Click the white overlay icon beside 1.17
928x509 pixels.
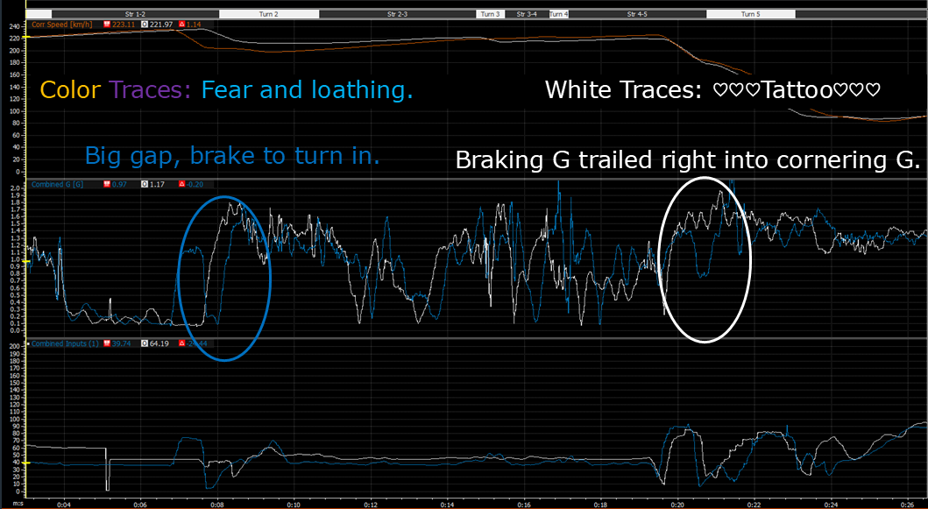pyautogui.click(x=145, y=184)
